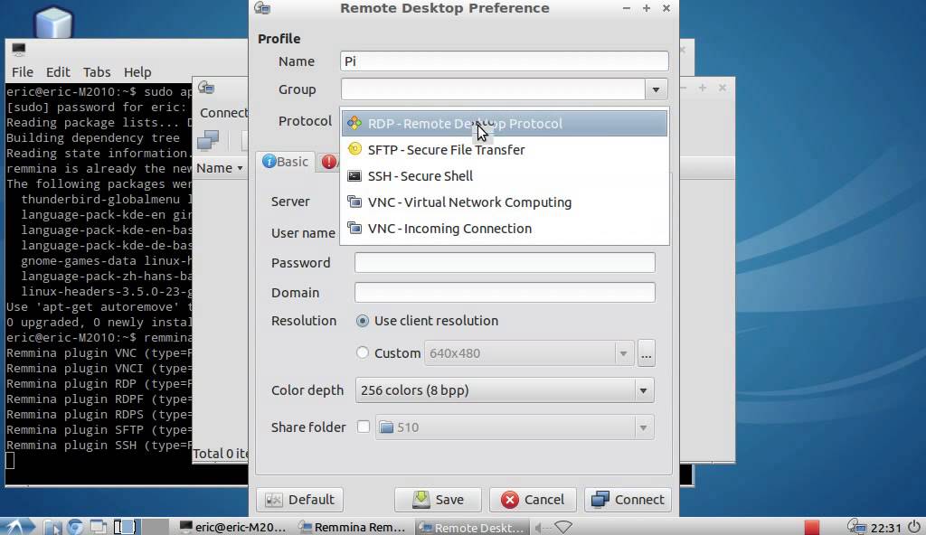The width and height of the screenshot is (926, 535).
Task: Open the Group dropdown arrow
Action: click(x=656, y=89)
